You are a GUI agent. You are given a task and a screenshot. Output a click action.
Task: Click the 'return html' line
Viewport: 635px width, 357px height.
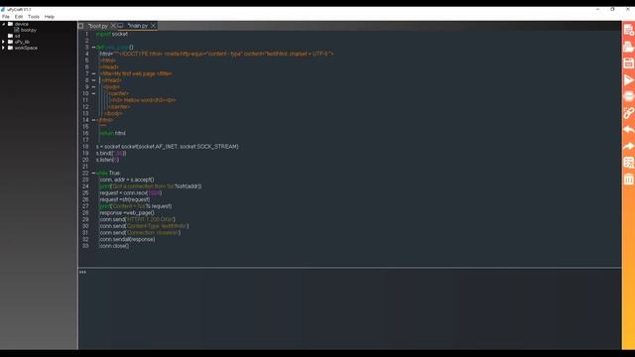tap(112, 133)
